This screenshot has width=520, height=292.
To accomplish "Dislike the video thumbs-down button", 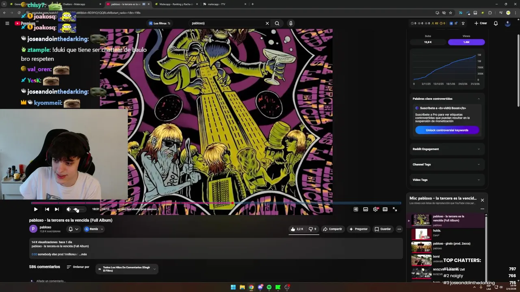I will 312,229.
